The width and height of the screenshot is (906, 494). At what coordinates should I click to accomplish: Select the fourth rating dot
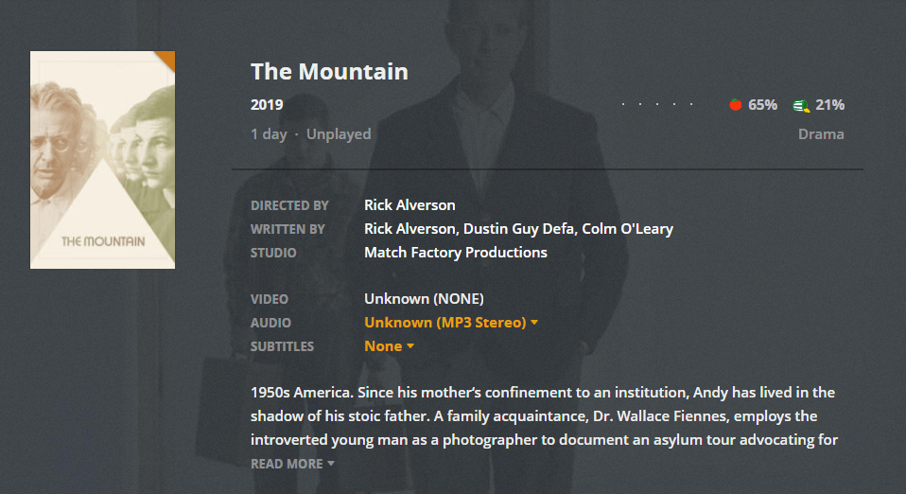674,105
